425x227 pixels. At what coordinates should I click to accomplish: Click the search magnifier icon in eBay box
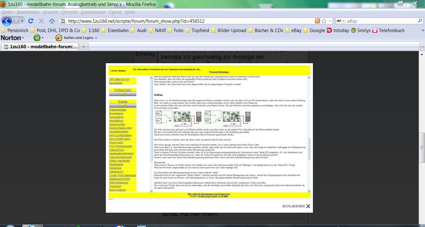pyautogui.click(x=420, y=21)
